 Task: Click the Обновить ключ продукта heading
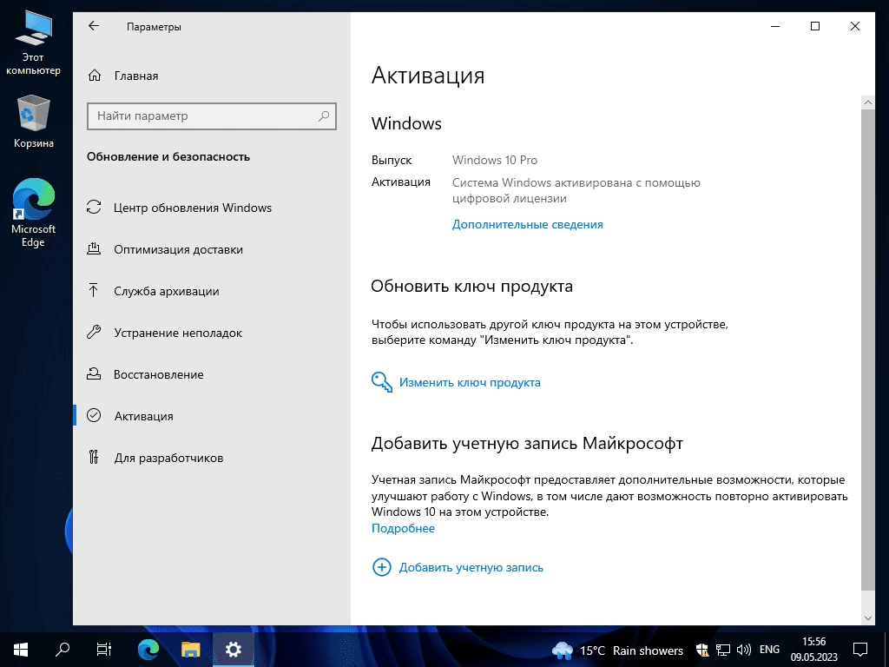click(x=471, y=286)
